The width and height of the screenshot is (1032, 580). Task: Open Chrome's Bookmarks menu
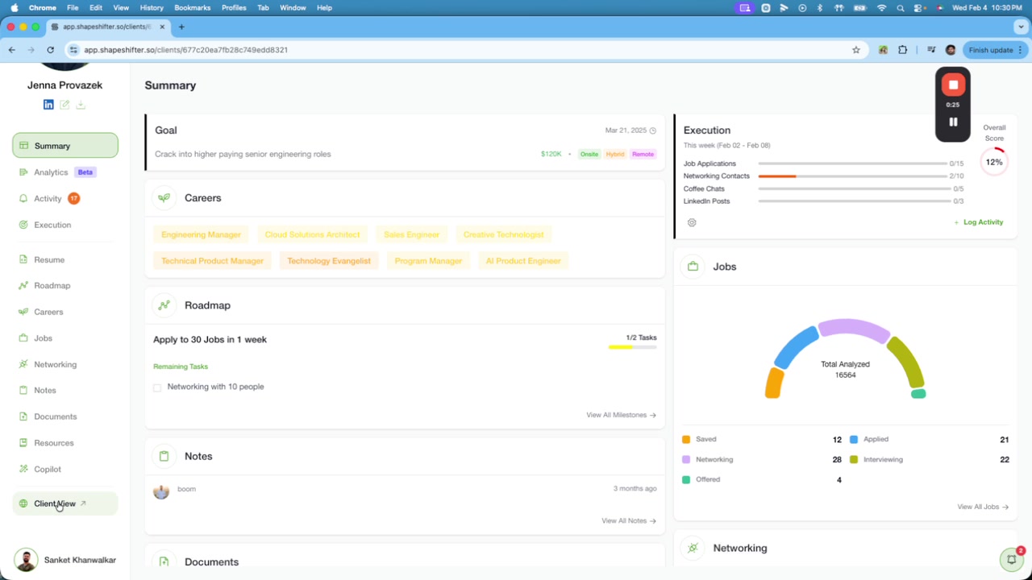(192, 7)
